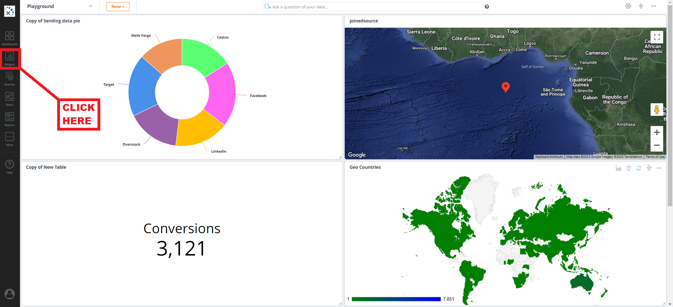
Task: Open dashboard more options ellipsis menu
Action: [x=654, y=6]
